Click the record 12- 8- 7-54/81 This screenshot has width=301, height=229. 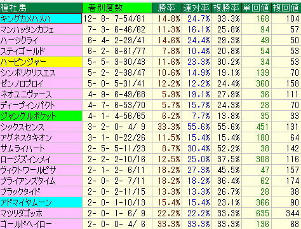[x=114, y=18]
